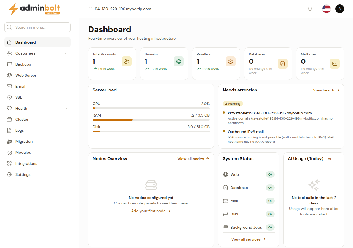Open the View health link

pos(326,90)
